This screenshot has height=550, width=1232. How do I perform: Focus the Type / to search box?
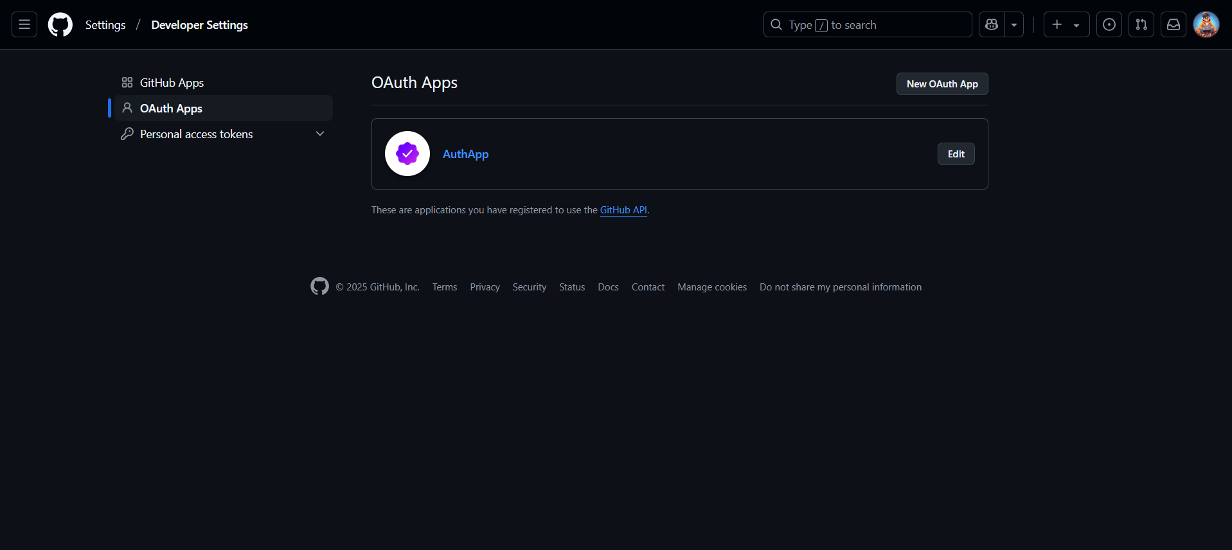[868, 24]
